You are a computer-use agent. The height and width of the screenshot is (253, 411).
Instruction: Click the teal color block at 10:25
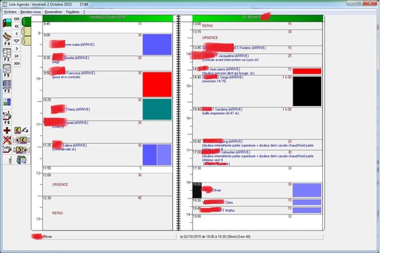pos(157,109)
